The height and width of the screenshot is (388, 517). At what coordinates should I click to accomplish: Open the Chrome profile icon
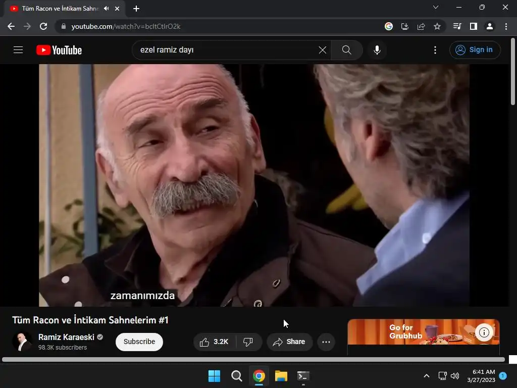click(x=490, y=26)
